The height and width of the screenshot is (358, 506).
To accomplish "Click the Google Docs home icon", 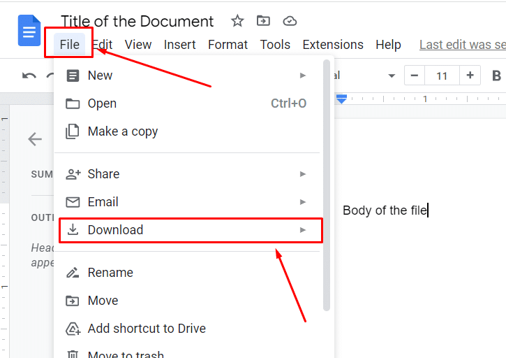I will point(29,30).
